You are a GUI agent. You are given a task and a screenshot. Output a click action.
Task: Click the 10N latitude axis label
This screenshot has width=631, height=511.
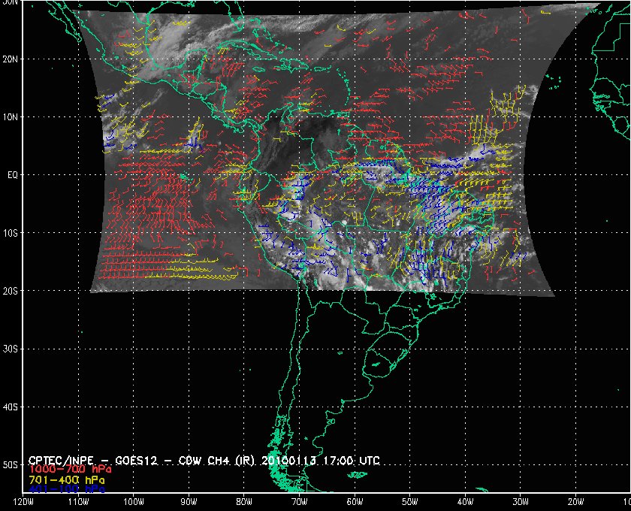(x=10, y=117)
